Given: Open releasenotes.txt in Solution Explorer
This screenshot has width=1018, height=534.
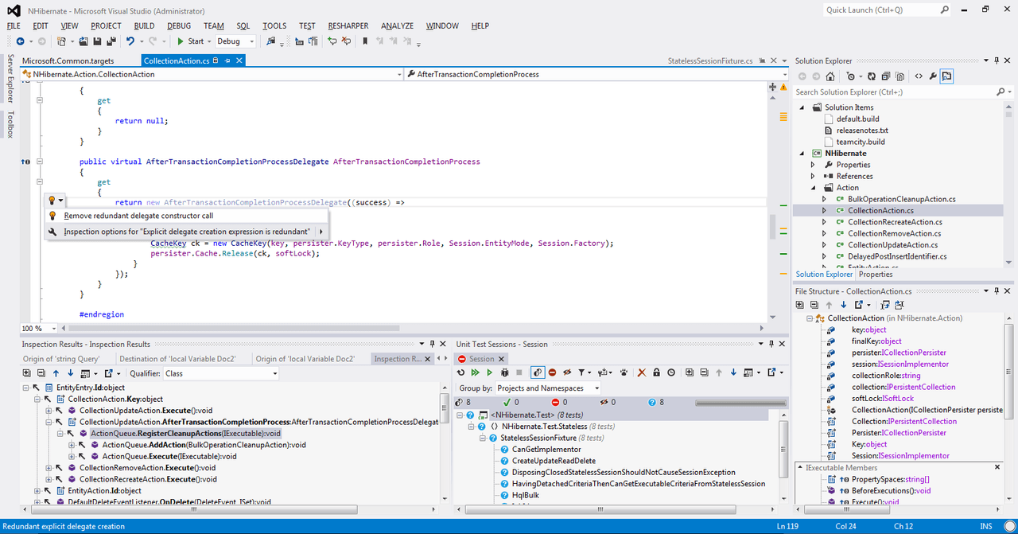Looking at the screenshot, I should [862, 131].
